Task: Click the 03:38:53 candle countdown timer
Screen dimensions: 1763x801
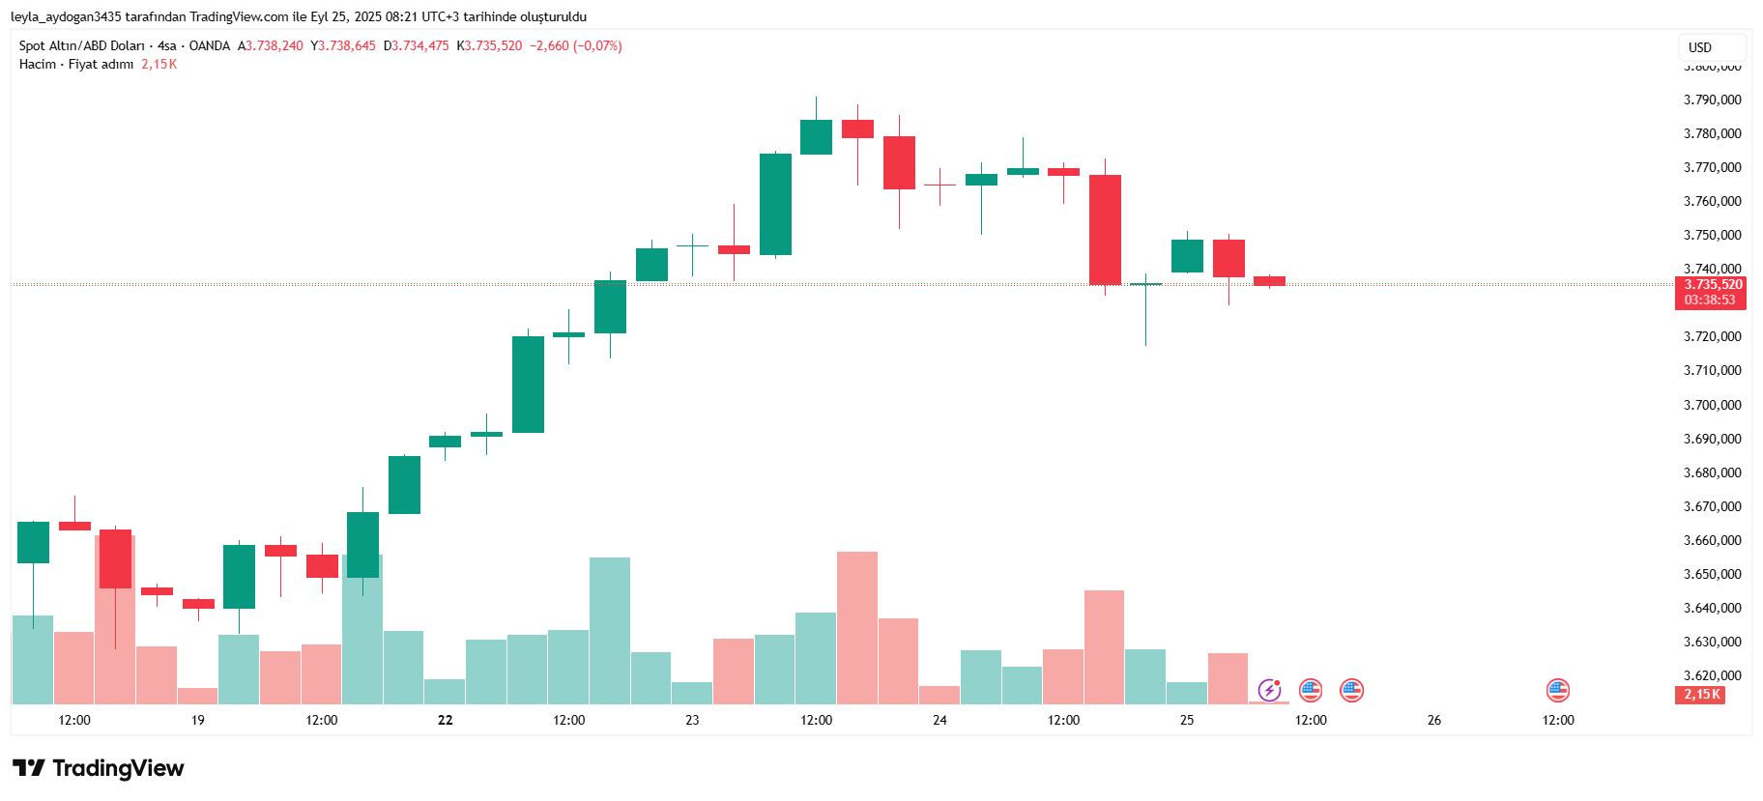Action: pyautogui.click(x=1710, y=300)
